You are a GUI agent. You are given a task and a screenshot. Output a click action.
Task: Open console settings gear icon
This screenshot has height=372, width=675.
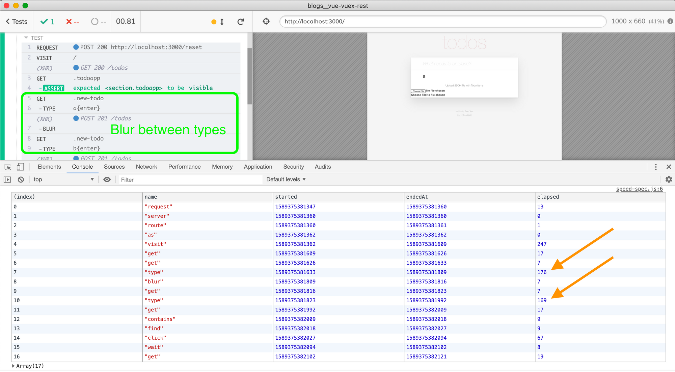point(669,180)
